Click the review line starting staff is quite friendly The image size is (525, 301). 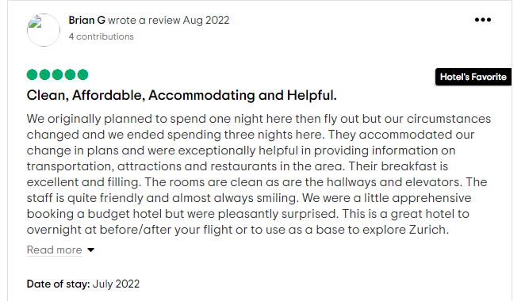(249, 198)
